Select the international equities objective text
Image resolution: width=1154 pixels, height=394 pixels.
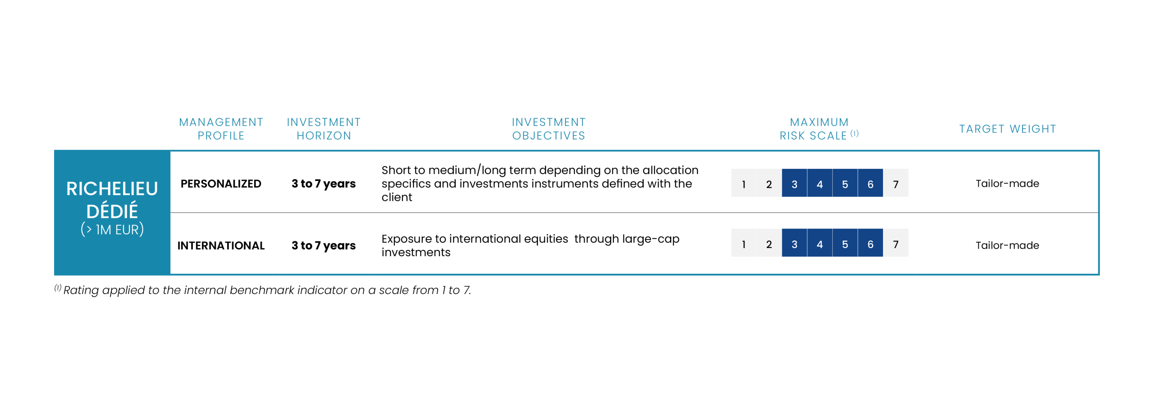click(x=530, y=245)
